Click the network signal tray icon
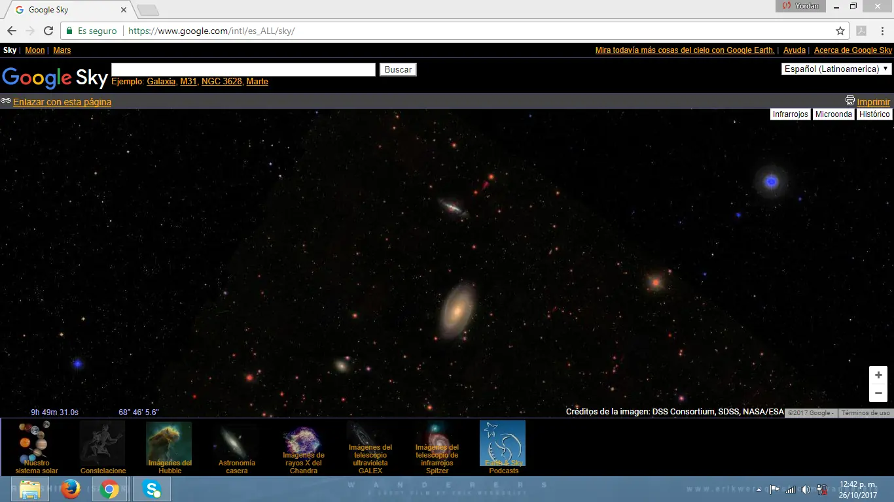Viewport: 894px width, 502px height. pyautogui.click(x=791, y=489)
